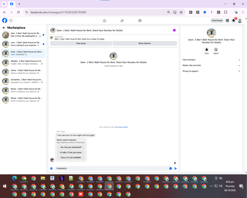Bookmark this page with the star icon
247x198 pixels.
click(181, 12)
